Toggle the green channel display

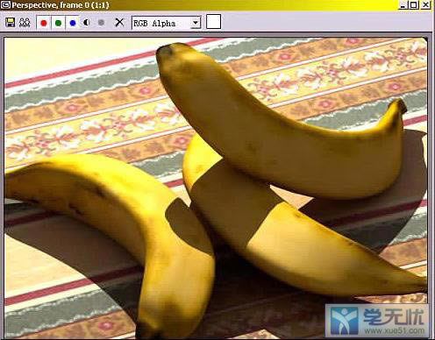point(58,23)
